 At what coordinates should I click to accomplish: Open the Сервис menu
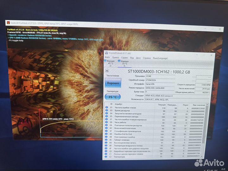tap(124, 58)
